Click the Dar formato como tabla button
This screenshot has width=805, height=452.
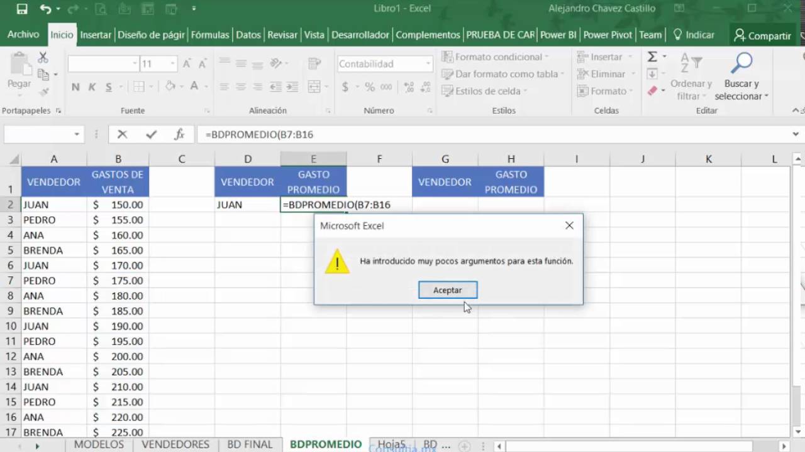click(502, 74)
